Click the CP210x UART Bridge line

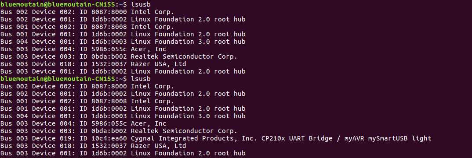tap(215, 138)
